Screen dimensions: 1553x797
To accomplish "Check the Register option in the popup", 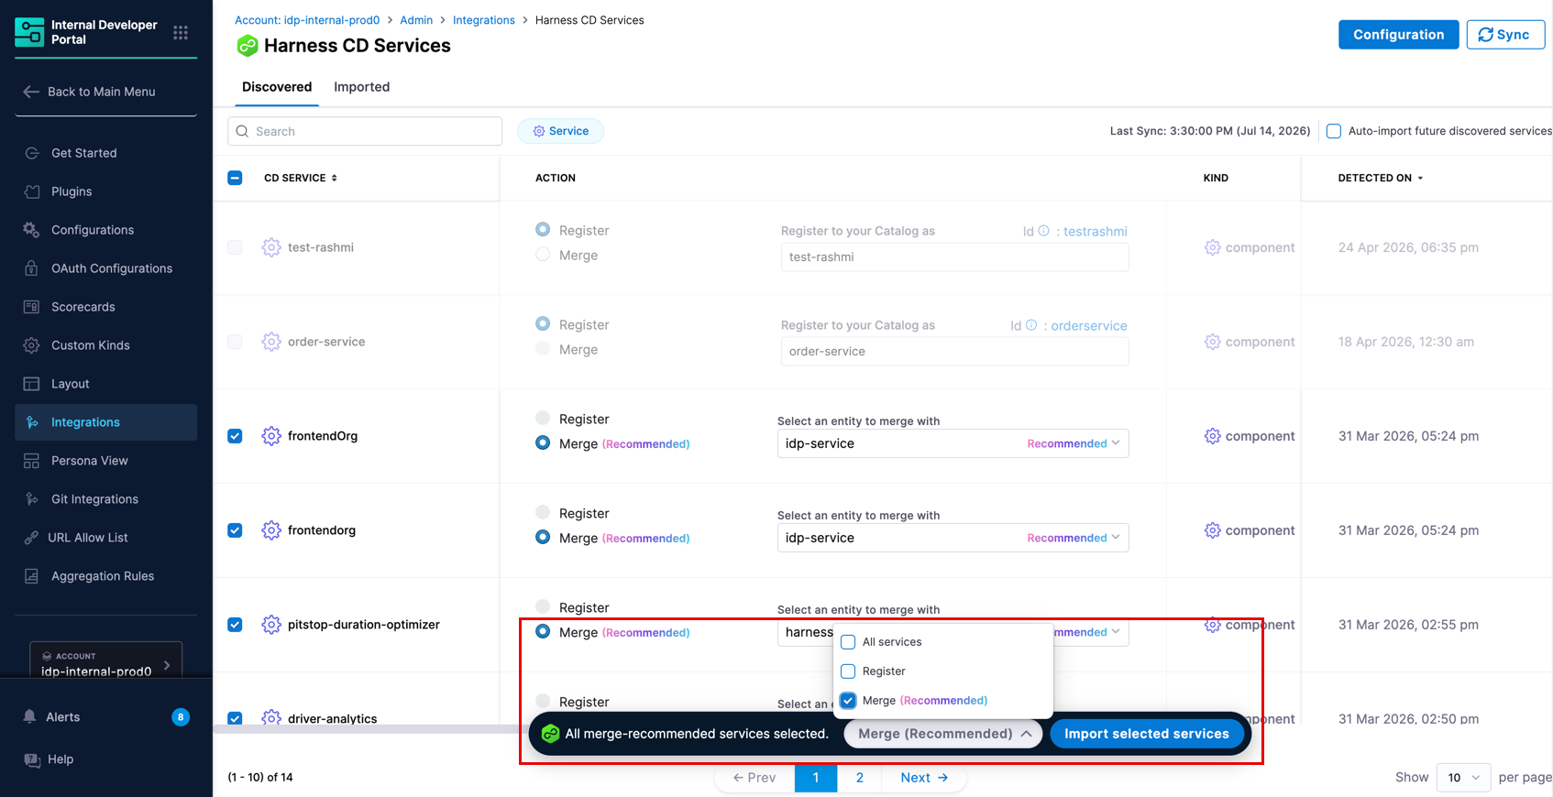I will [848, 671].
